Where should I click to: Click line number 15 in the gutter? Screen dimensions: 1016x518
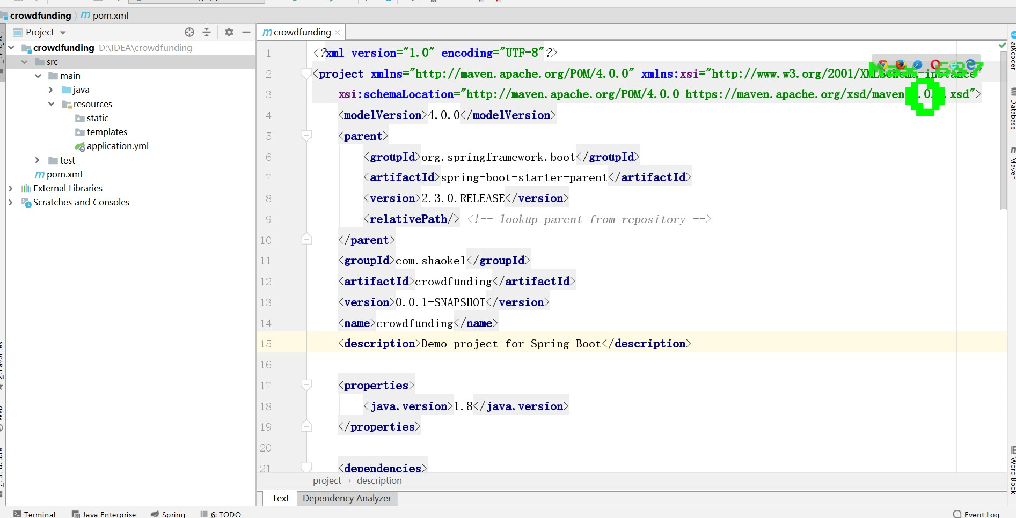266,344
